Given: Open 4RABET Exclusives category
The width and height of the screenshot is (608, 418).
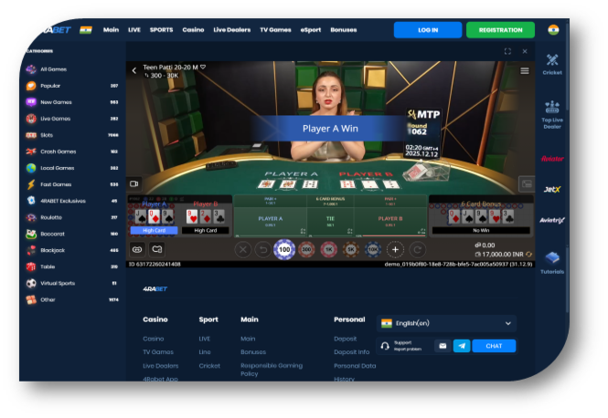Looking at the screenshot, I should point(72,201).
